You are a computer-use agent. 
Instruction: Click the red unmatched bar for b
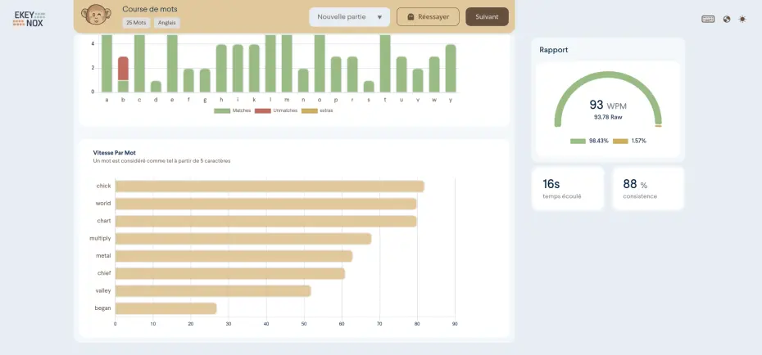[123, 68]
